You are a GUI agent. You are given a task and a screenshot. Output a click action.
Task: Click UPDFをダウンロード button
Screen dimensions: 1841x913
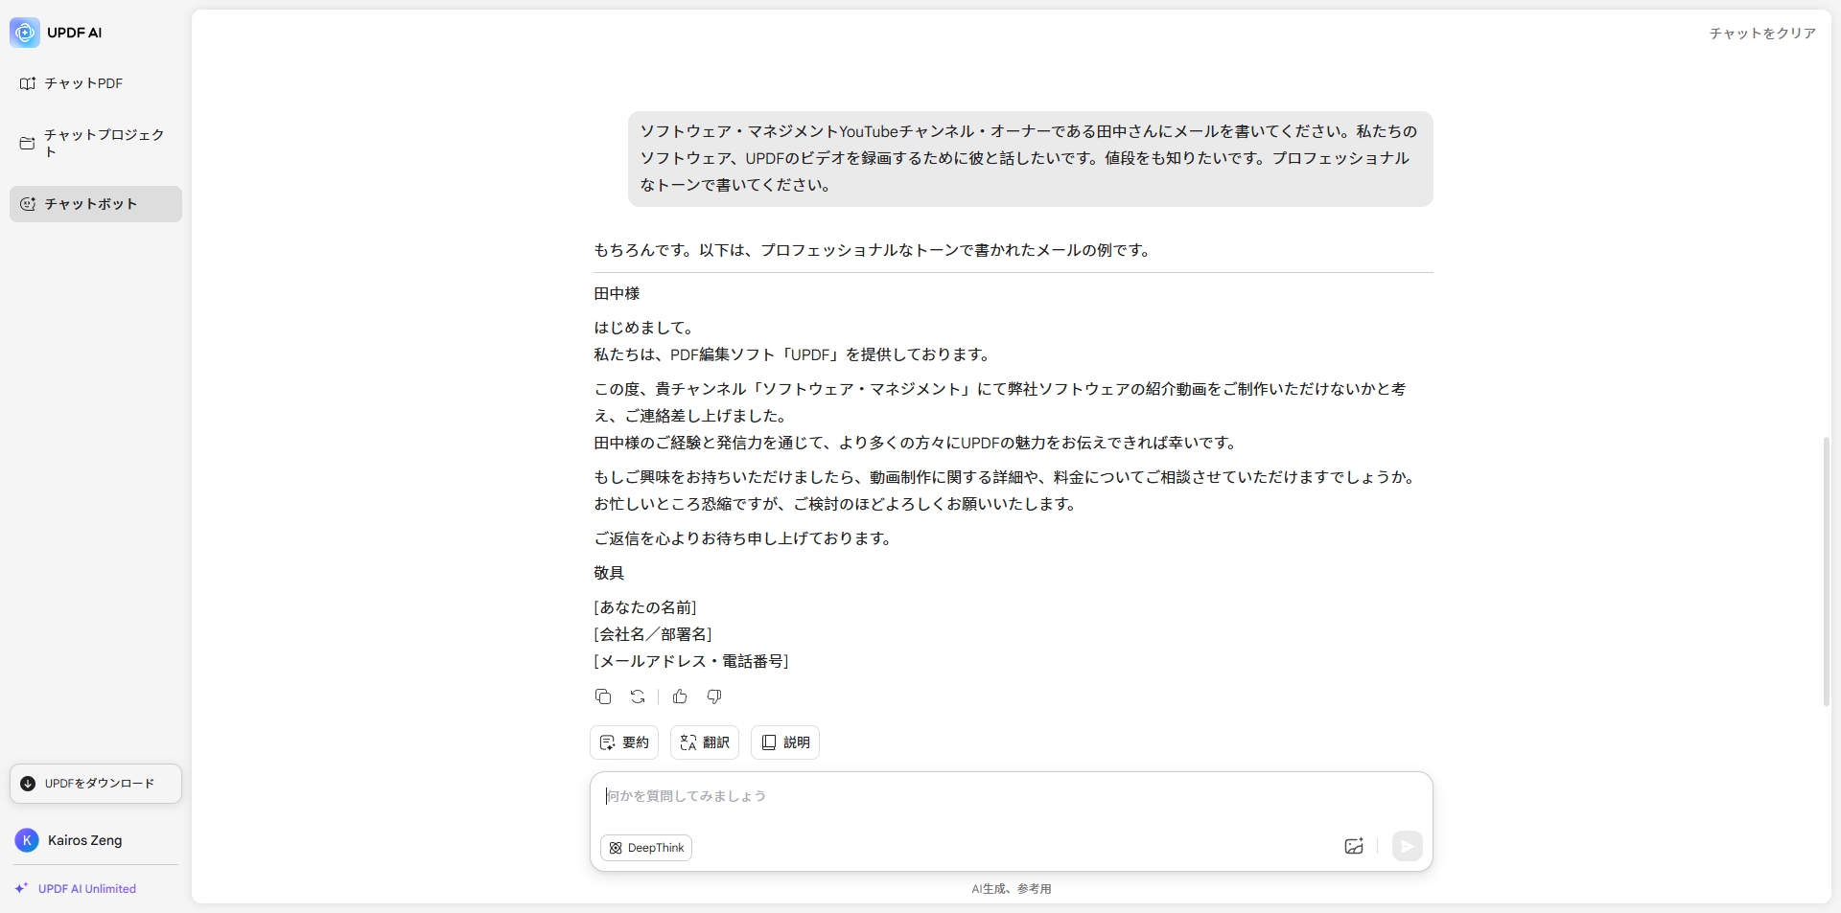coord(96,784)
